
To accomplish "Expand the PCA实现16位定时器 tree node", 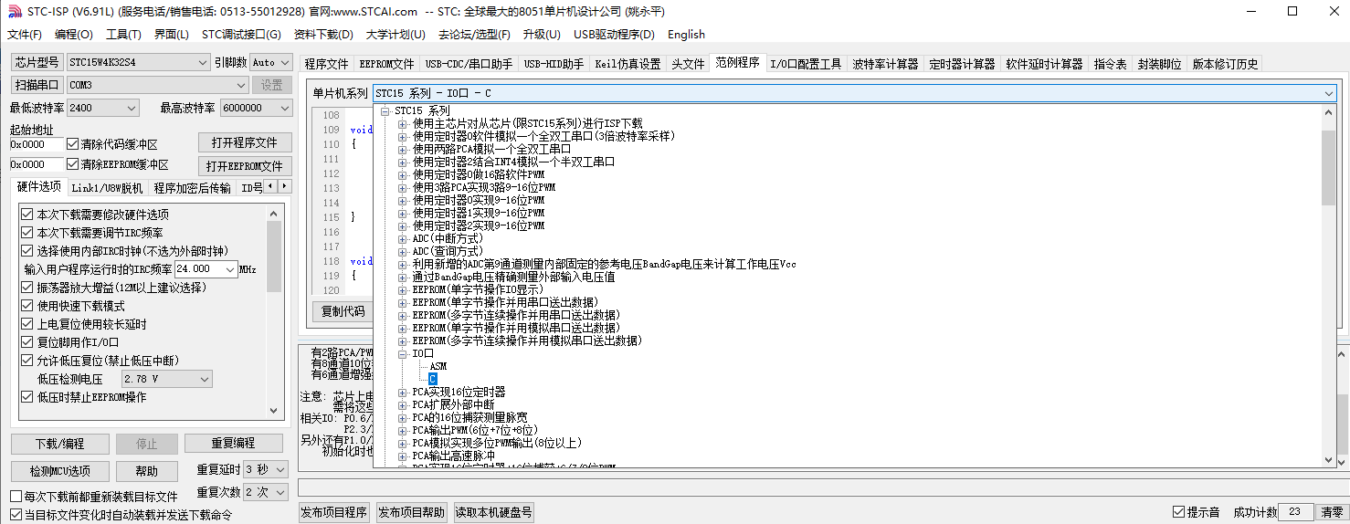I will point(402,392).
